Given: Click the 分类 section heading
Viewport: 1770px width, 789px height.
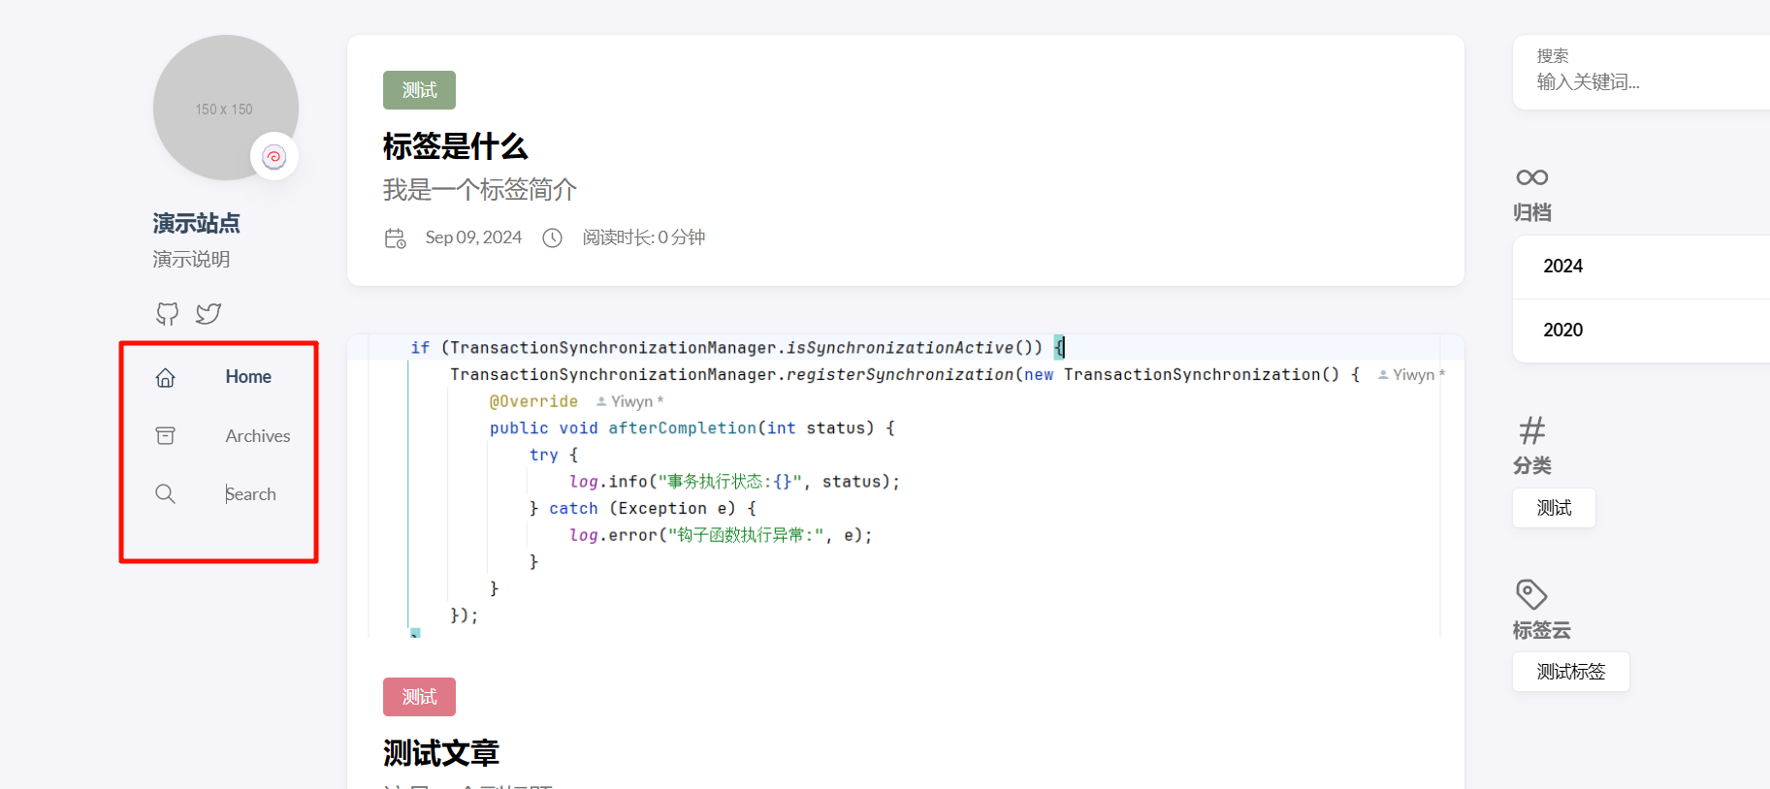Looking at the screenshot, I should click(x=1532, y=466).
